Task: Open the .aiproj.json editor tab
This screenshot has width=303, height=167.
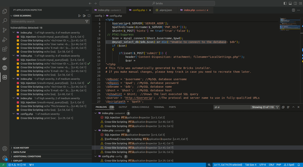Action: click(165, 10)
